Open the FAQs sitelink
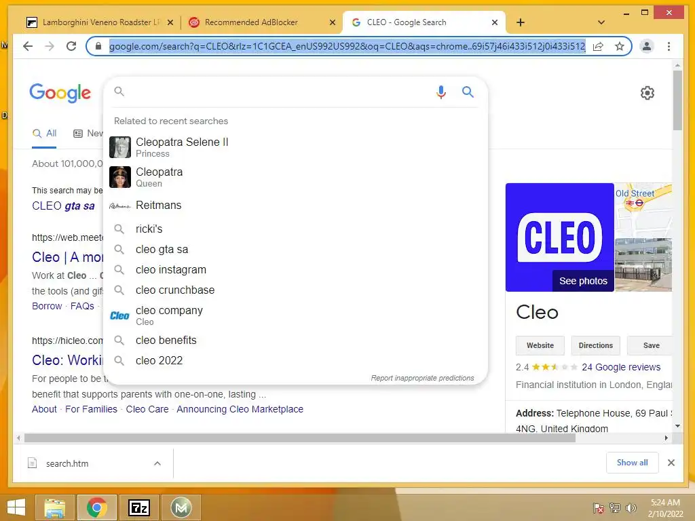 click(82, 306)
